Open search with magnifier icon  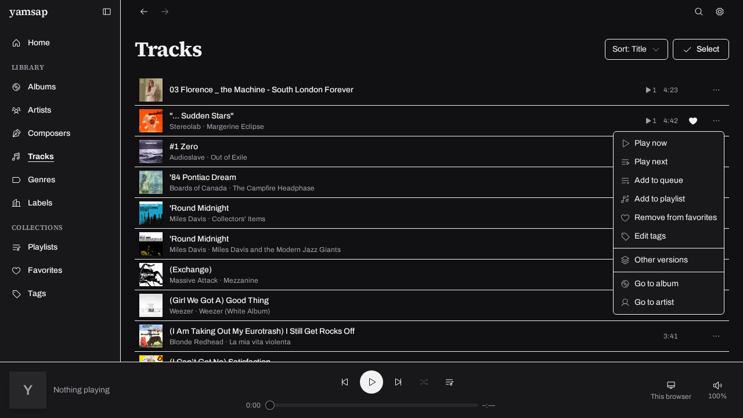[x=699, y=12]
